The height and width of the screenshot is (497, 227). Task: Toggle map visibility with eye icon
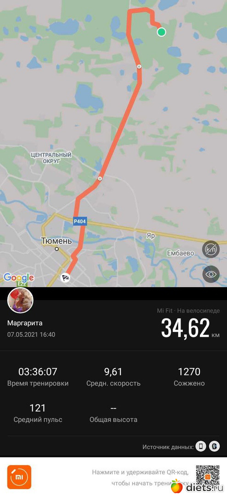pyautogui.click(x=211, y=274)
